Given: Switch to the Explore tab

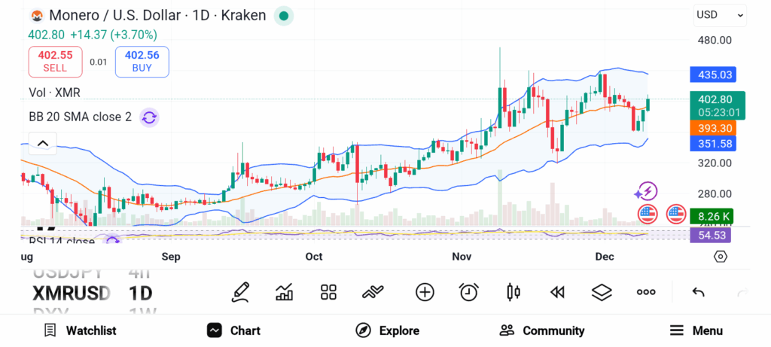Looking at the screenshot, I should pyautogui.click(x=388, y=330).
